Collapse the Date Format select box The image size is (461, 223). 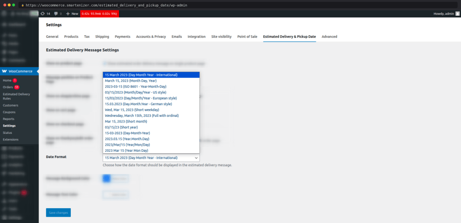pos(151,158)
